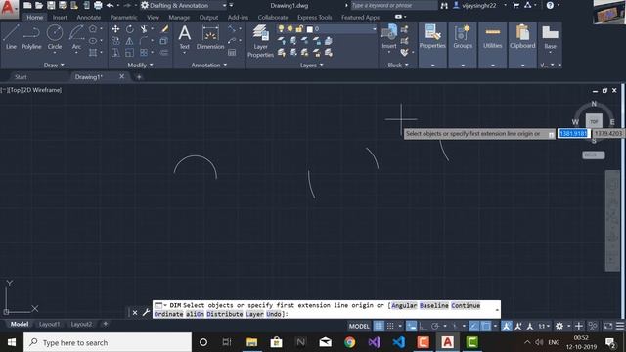Screen dimensions: 626x352
Task: Expand the Block panel
Action: [x=398, y=65]
